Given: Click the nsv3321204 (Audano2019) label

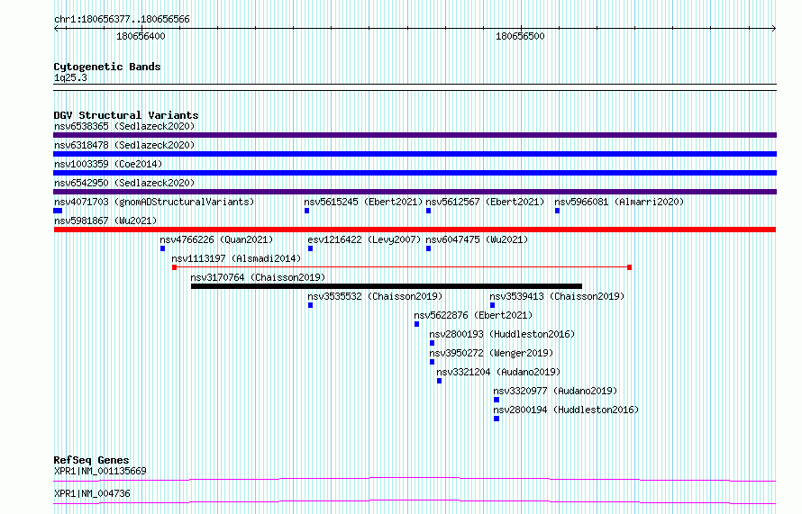Looking at the screenshot, I should (498, 372).
